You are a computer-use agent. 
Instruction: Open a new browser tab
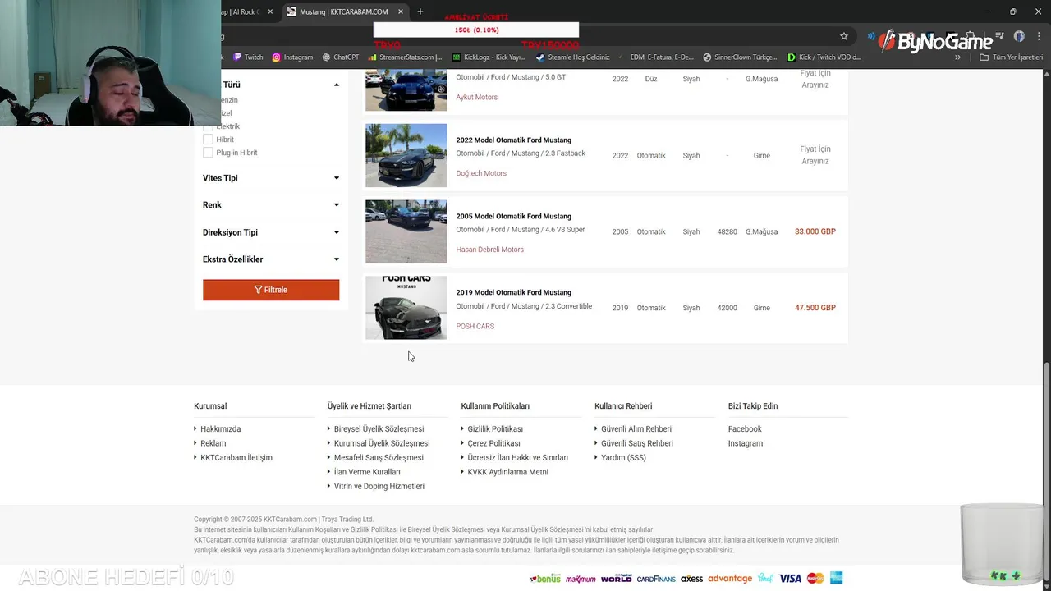[x=420, y=11]
